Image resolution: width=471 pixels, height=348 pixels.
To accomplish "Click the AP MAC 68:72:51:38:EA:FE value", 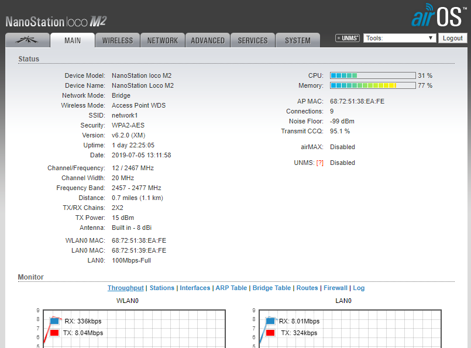I will click(x=357, y=101).
